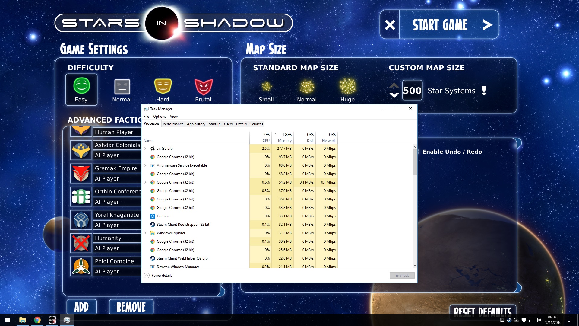Sort processes by the Disk column
This screenshot has width=579, height=326.
pyautogui.click(x=305, y=137)
